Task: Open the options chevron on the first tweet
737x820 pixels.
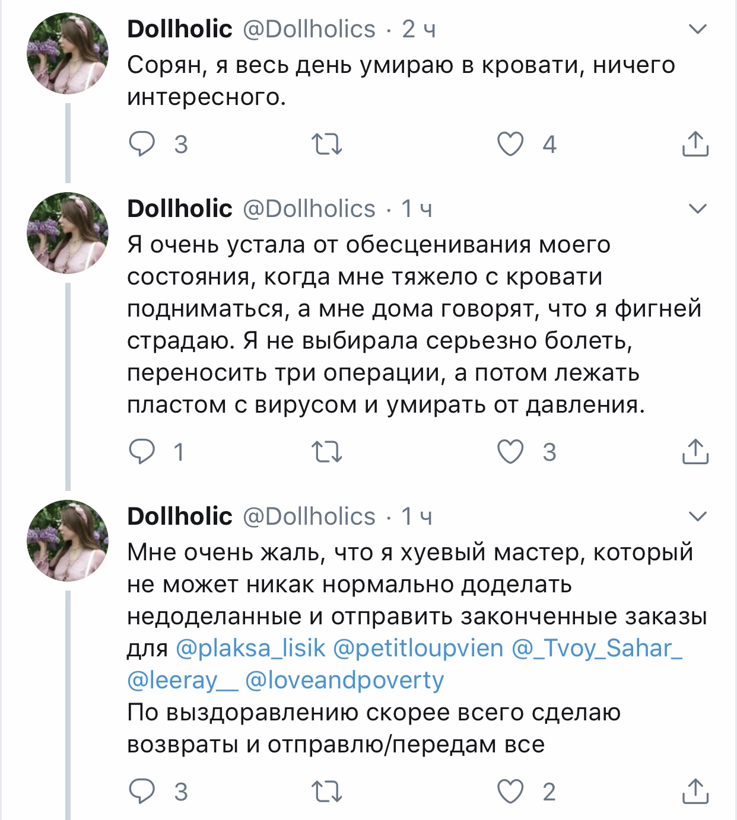Action: 698,29
